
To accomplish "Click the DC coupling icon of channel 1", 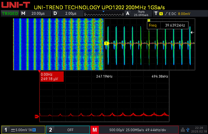I will point(13,130).
